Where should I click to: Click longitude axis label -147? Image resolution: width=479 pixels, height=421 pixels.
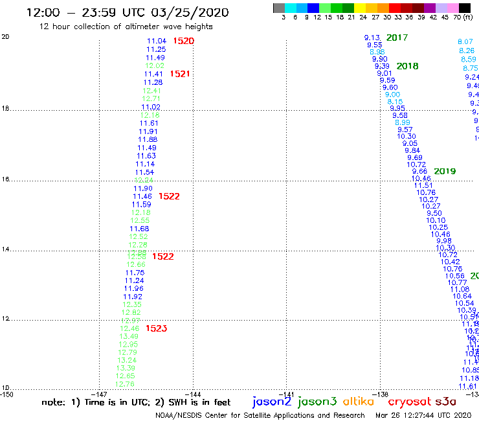[x=99, y=394]
